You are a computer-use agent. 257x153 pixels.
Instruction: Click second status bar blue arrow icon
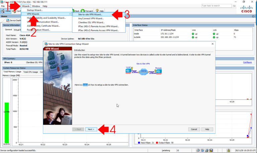pyautogui.click(x=202, y=150)
